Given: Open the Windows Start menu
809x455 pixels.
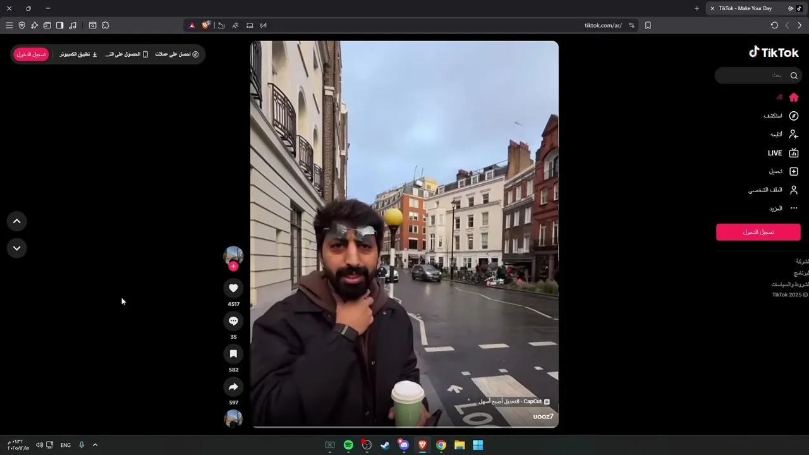Looking at the screenshot, I should tap(478, 445).
